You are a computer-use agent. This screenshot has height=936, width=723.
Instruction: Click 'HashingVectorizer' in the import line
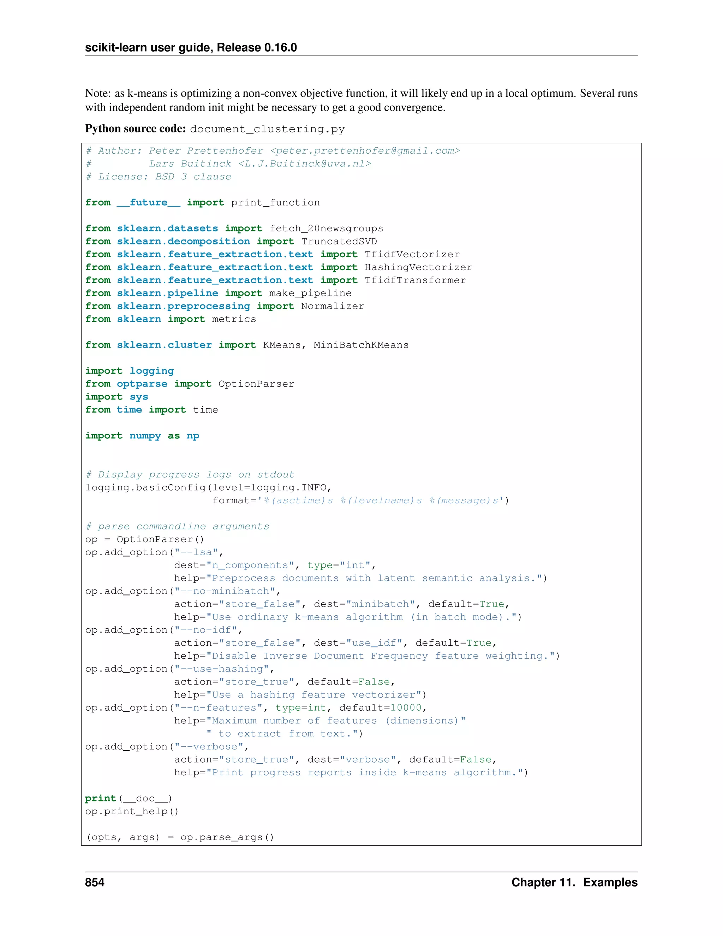coord(418,267)
